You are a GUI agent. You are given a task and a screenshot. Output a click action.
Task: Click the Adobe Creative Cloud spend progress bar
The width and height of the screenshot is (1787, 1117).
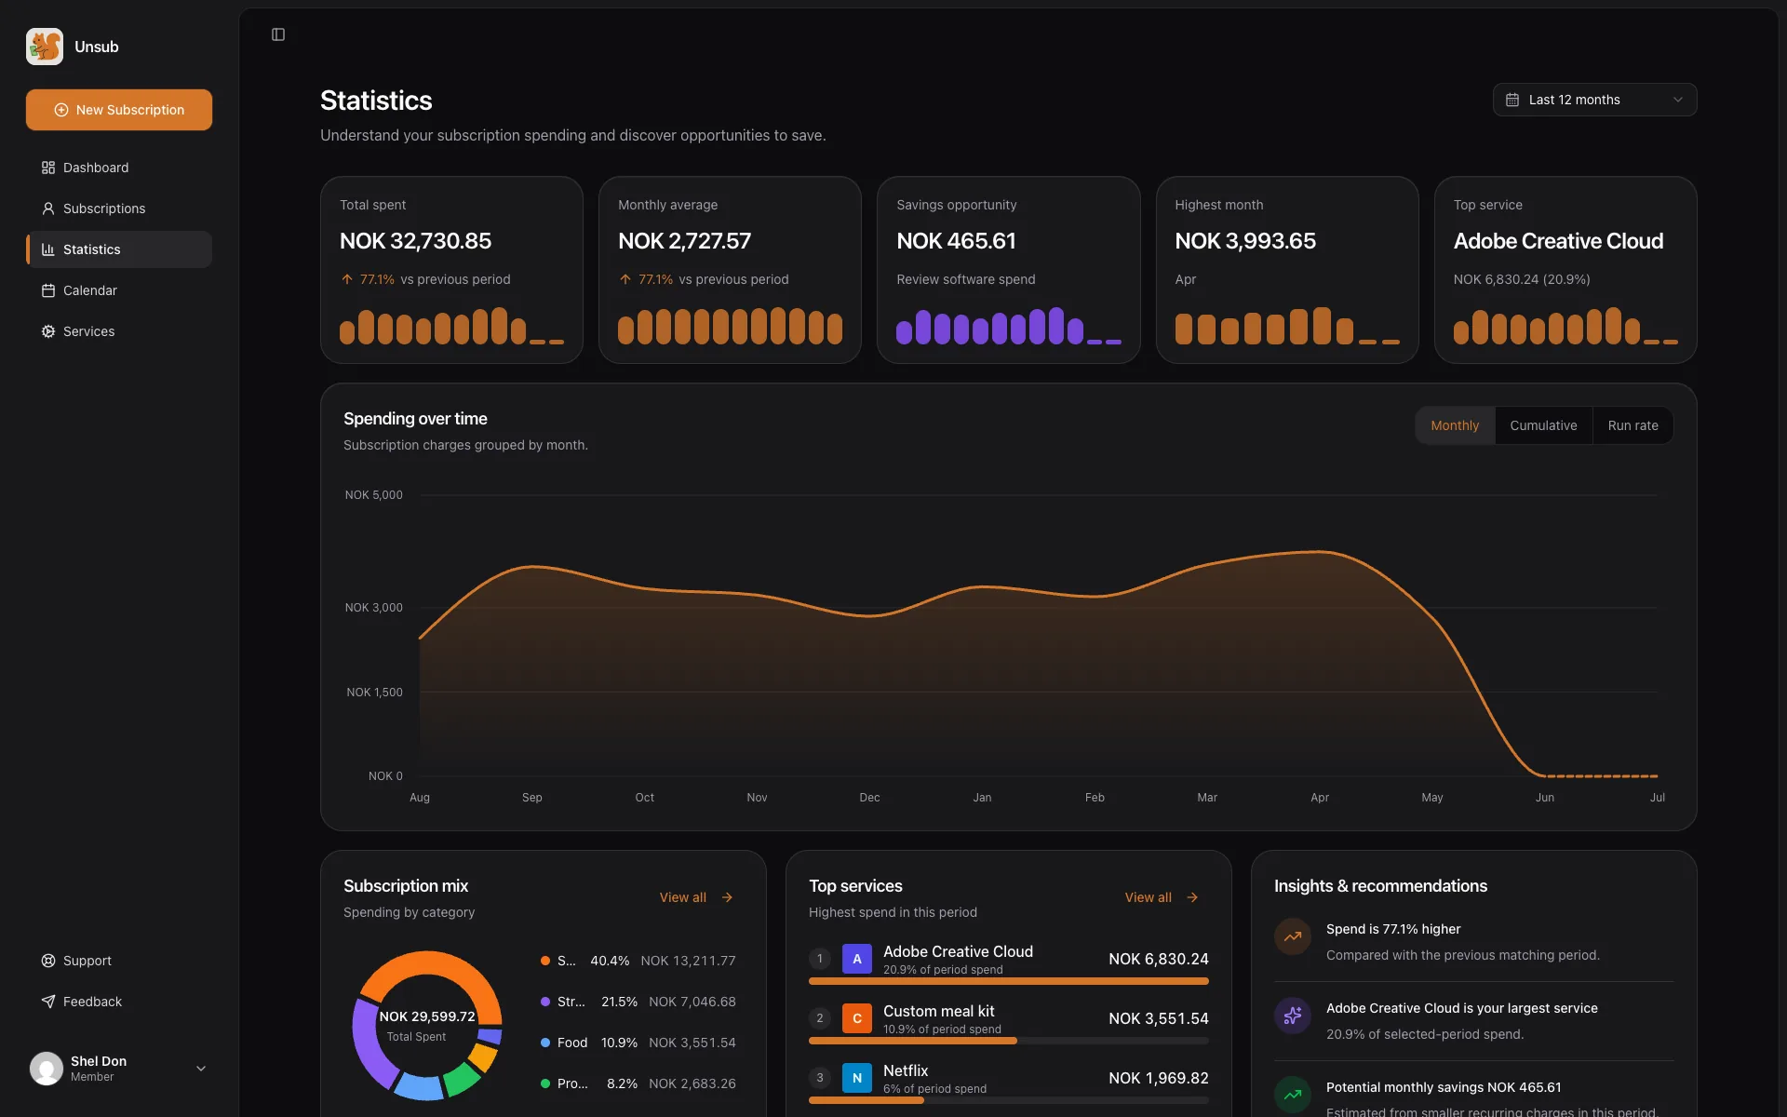(x=1009, y=981)
